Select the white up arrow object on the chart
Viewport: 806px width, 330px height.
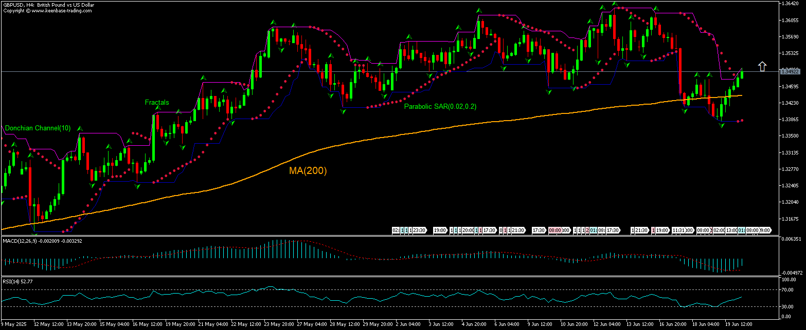coord(762,66)
